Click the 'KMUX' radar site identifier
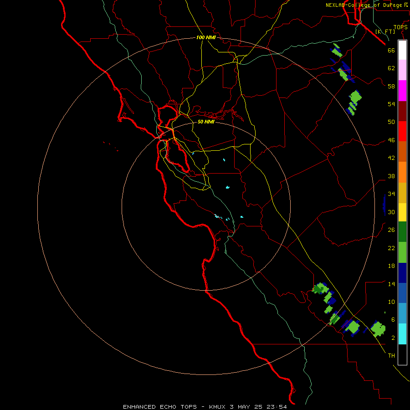410x410 pixels. (x=218, y=407)
